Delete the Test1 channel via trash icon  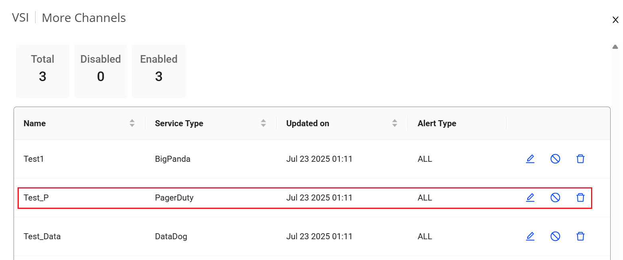[580, 159]
